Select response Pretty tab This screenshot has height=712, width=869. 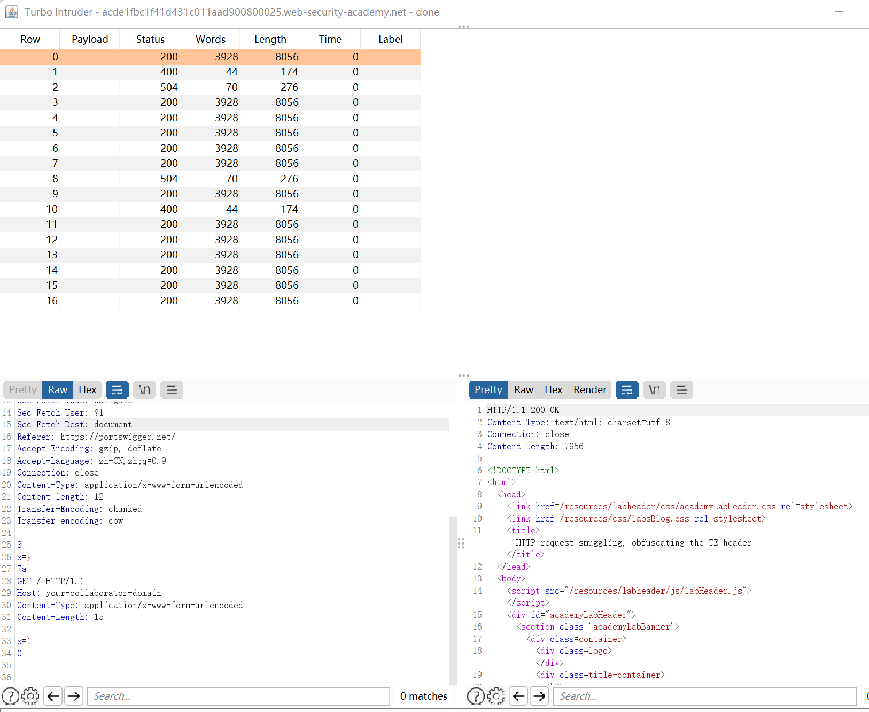(x=488, y=390)
